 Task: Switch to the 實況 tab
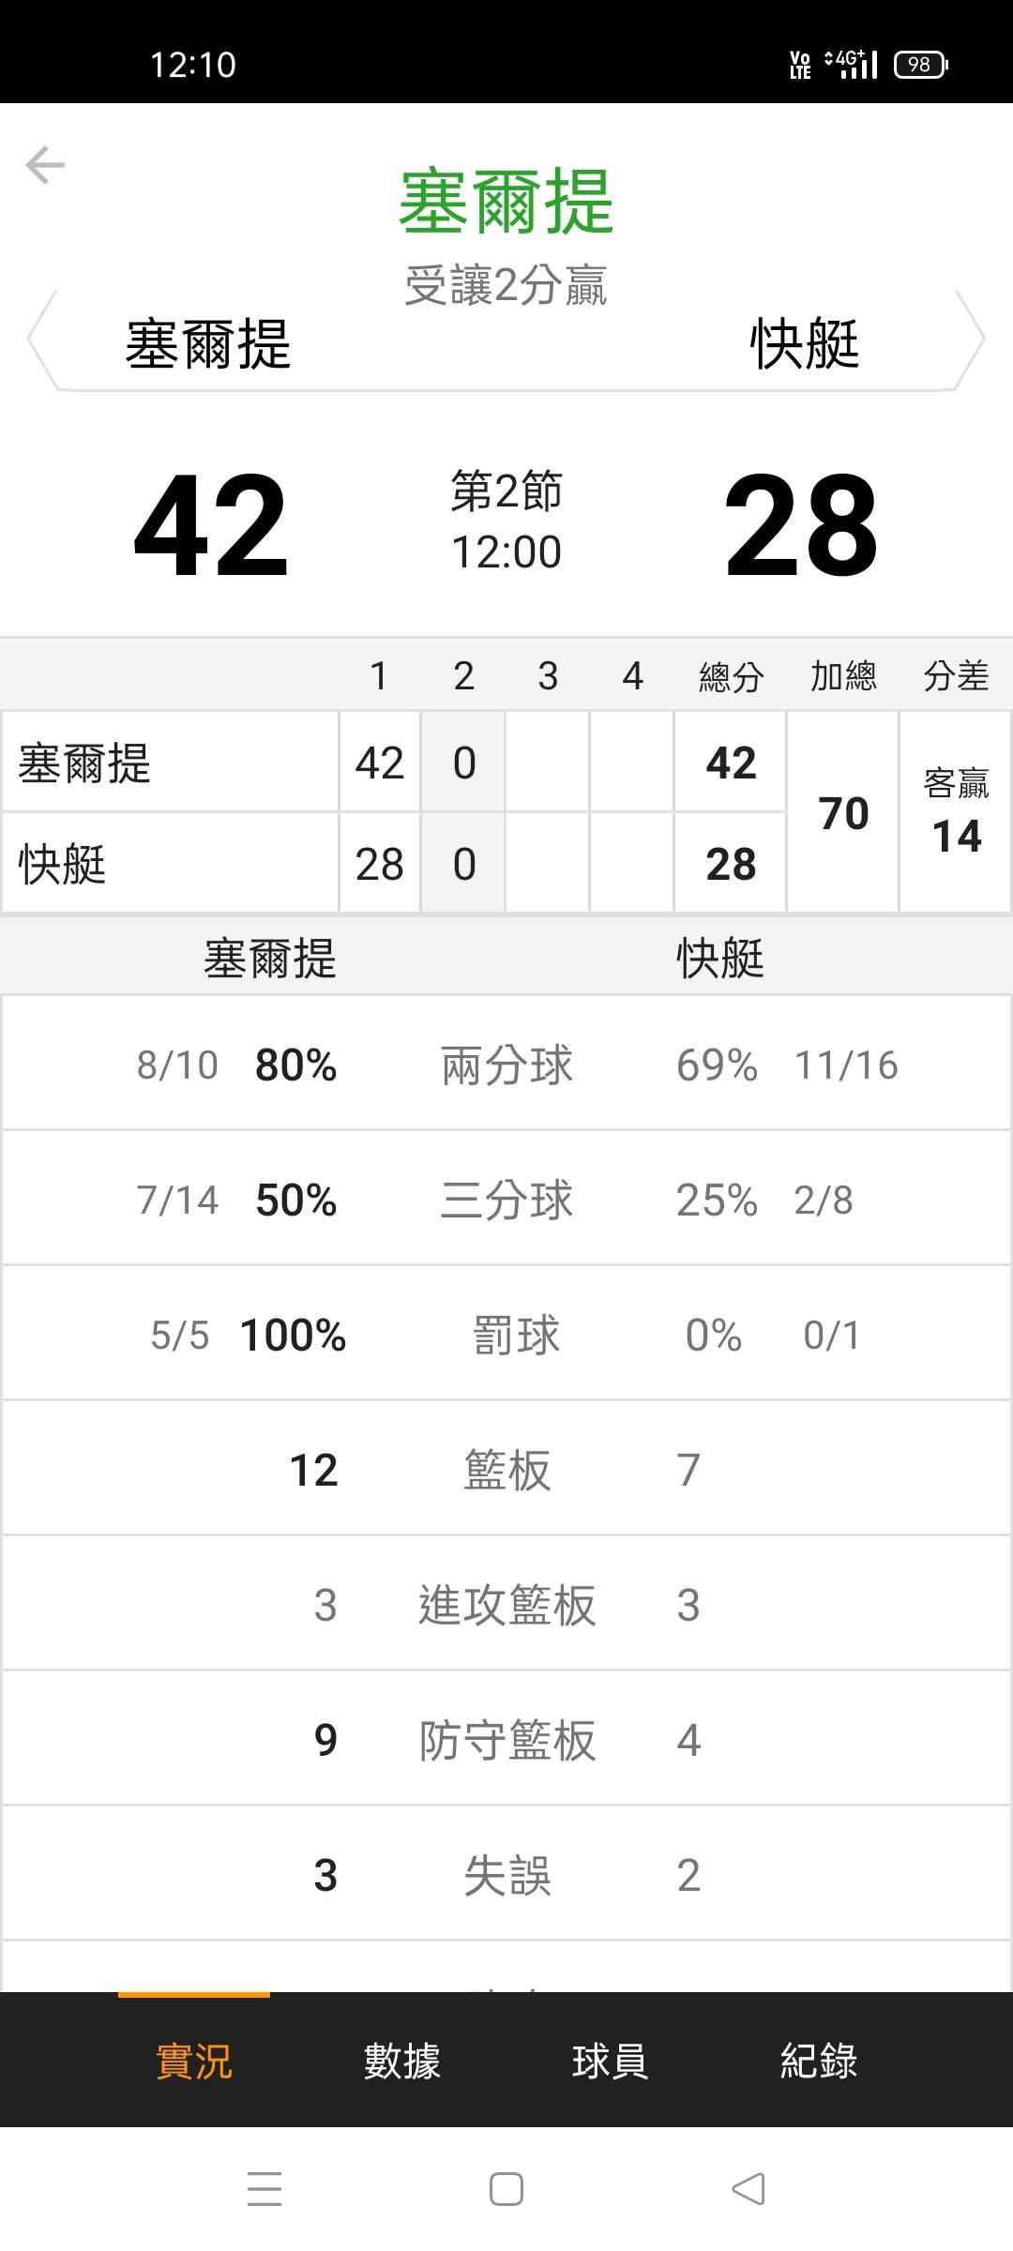tap(194, 2061)
